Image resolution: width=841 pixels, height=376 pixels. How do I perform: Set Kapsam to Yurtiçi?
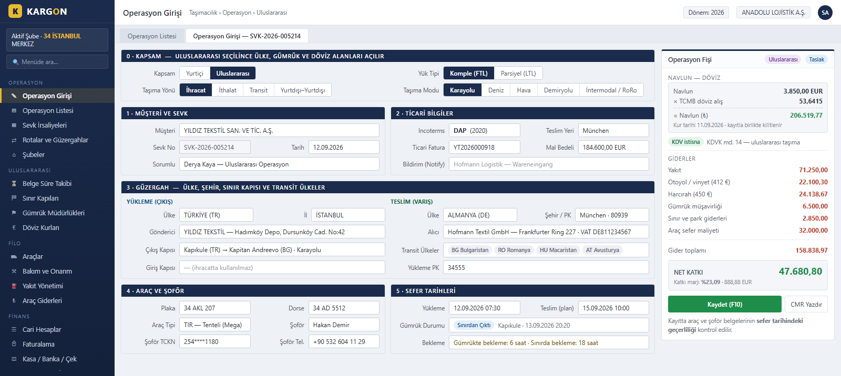click(194, 74)
